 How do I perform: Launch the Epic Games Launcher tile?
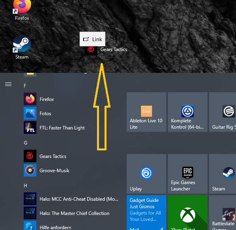tap(188, 174)
